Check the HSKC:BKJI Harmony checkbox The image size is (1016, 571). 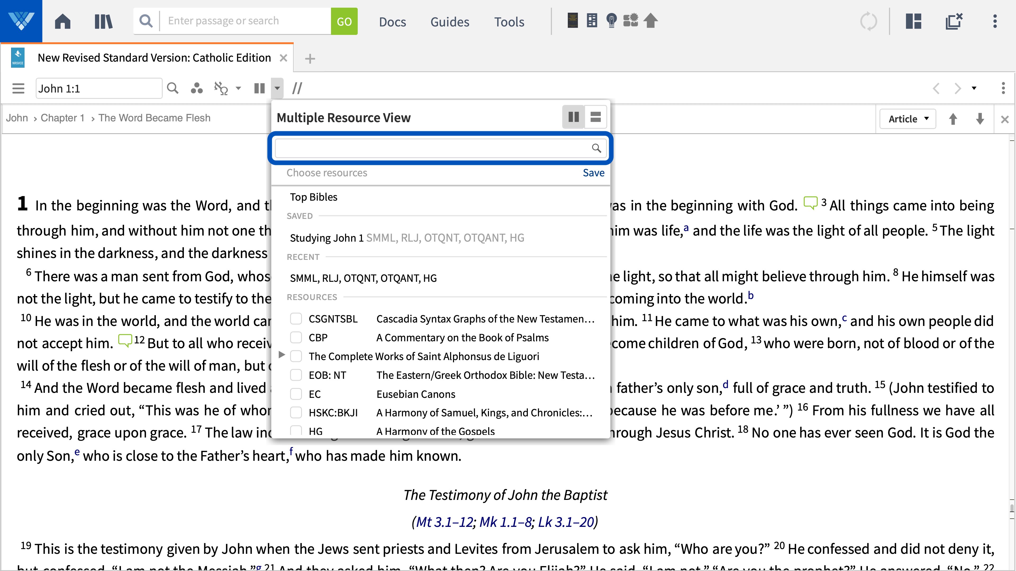[296, 413]
